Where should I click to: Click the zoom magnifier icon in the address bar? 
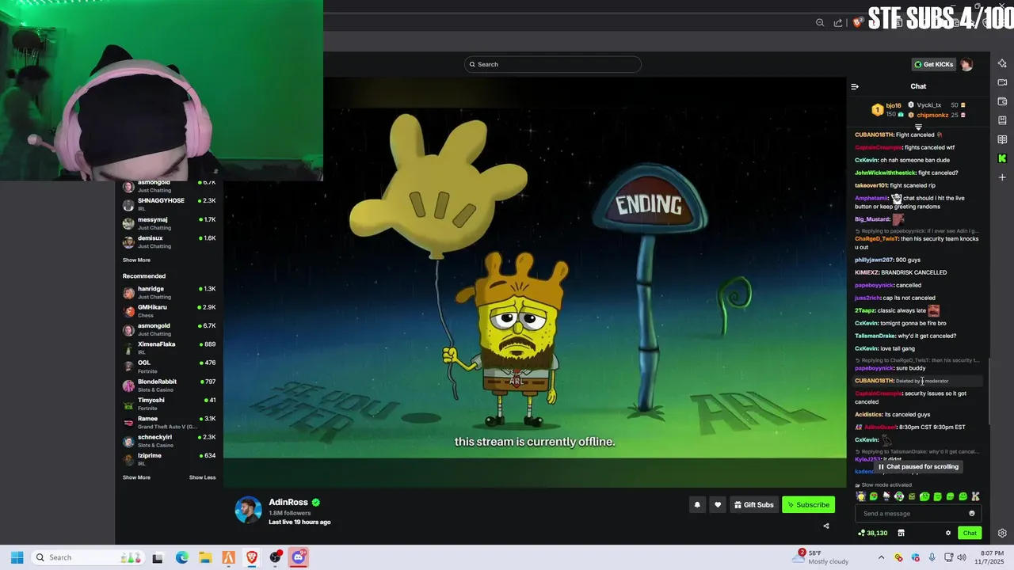pyautogui.click(x=820, y=22)
